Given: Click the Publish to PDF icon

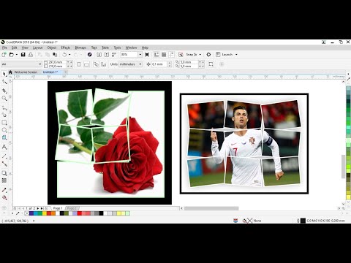Looking at the screenshot, I should 114,55.
